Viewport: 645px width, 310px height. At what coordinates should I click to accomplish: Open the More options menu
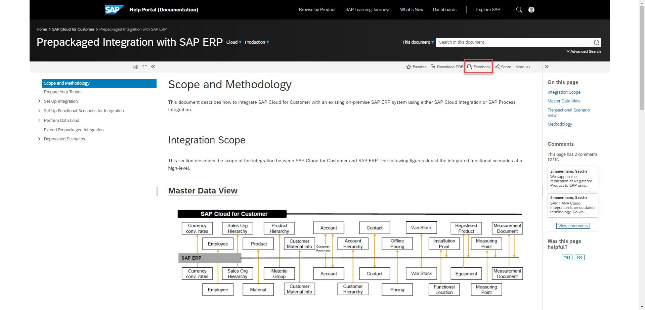click(x=523, y=67)
